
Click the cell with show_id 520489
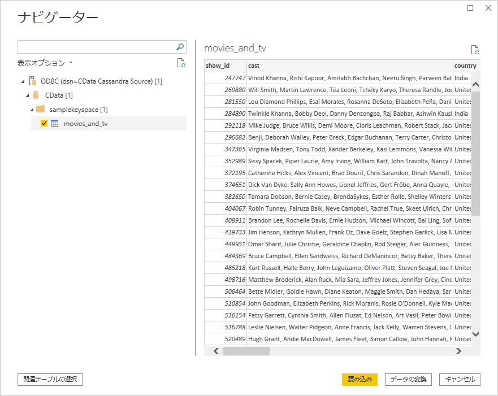pos(226,339)
